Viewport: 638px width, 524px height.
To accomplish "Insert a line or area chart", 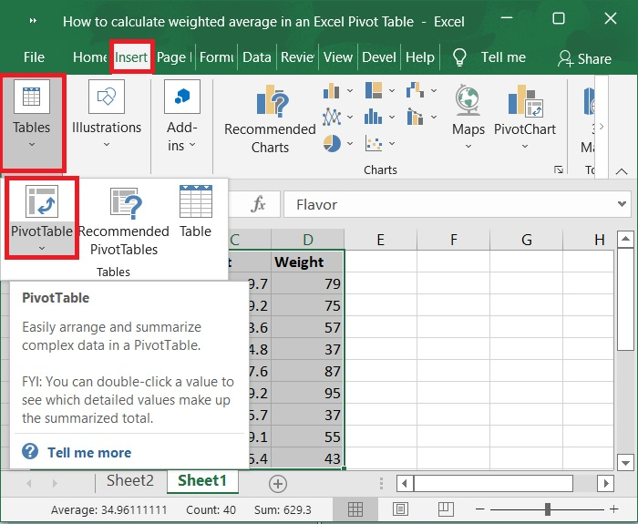I will pos(331,118).
